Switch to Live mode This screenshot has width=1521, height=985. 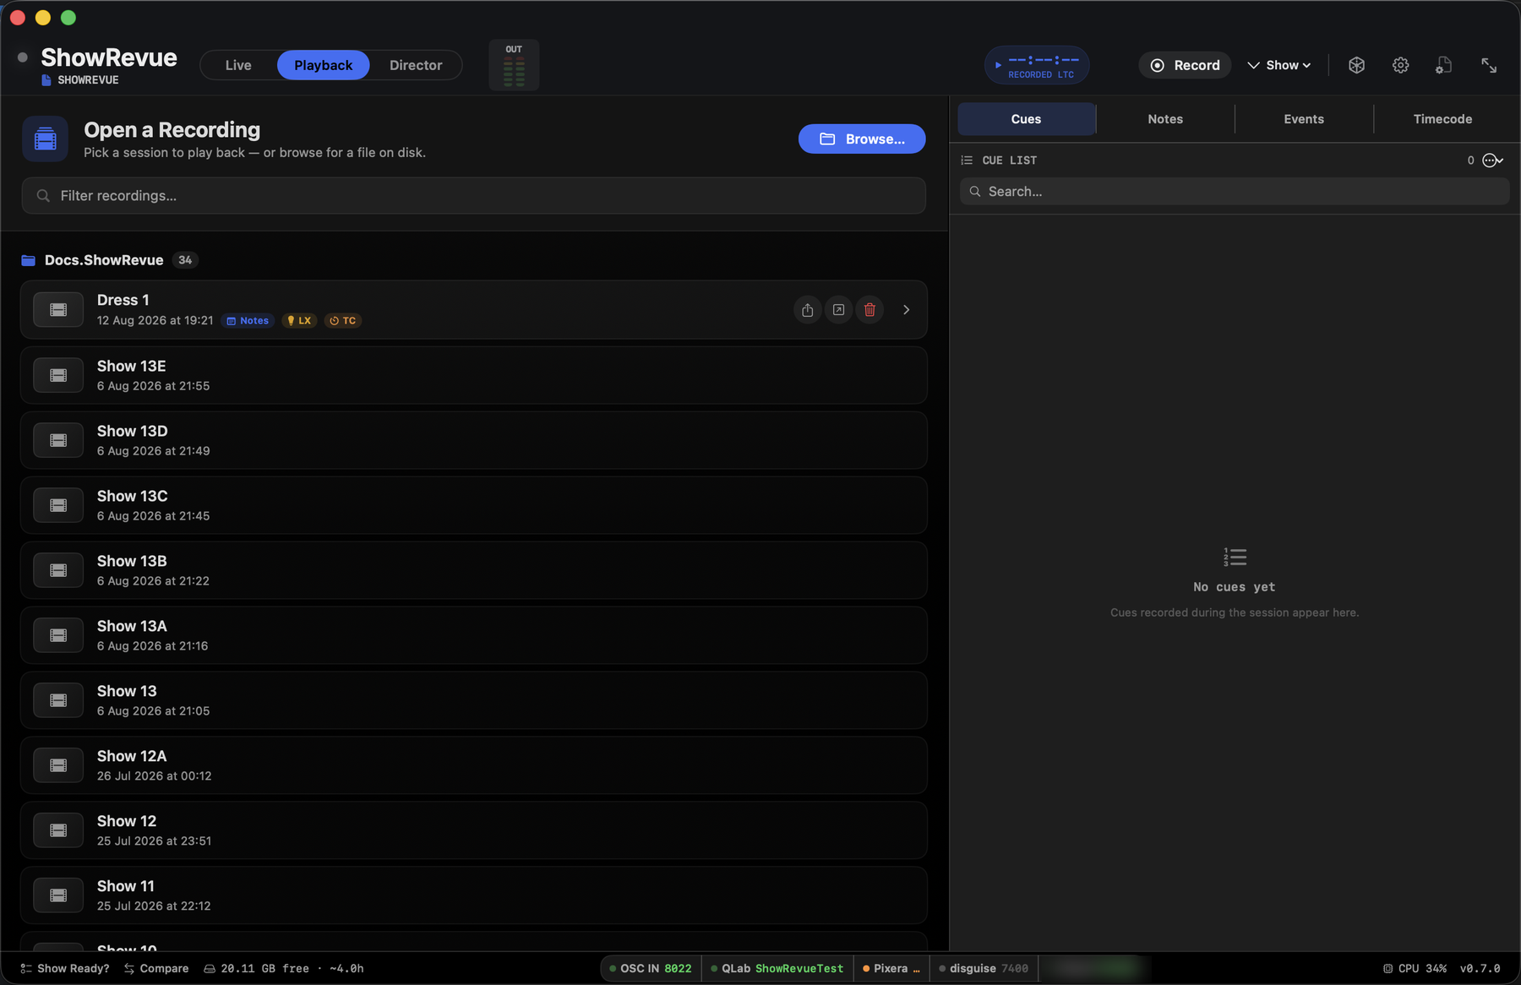point(238,65)
